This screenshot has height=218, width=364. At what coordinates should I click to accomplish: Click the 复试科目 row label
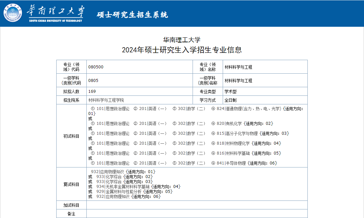click(71, 184)
